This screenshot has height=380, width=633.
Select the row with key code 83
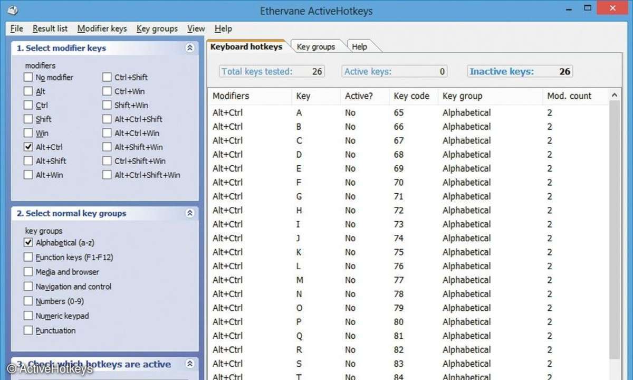click(x=408, y=364)
